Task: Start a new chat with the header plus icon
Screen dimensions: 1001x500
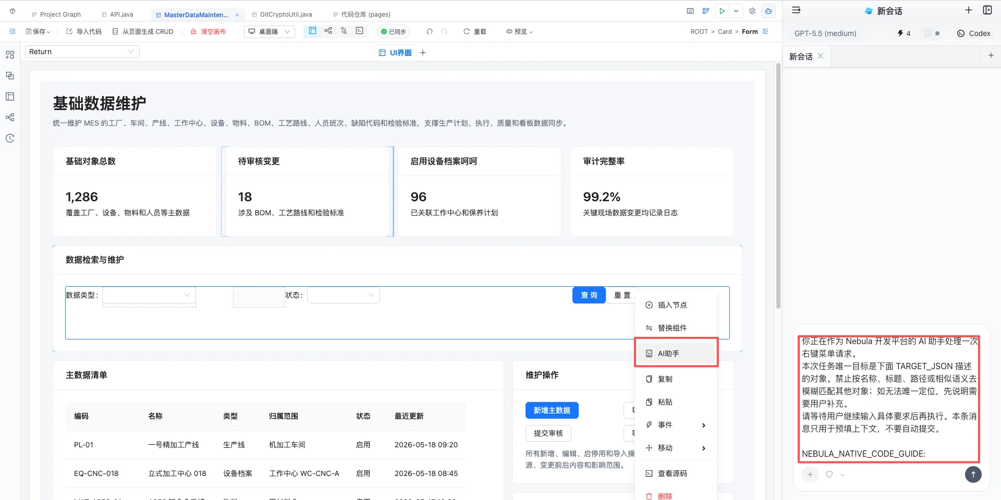Action: [969, 10]
